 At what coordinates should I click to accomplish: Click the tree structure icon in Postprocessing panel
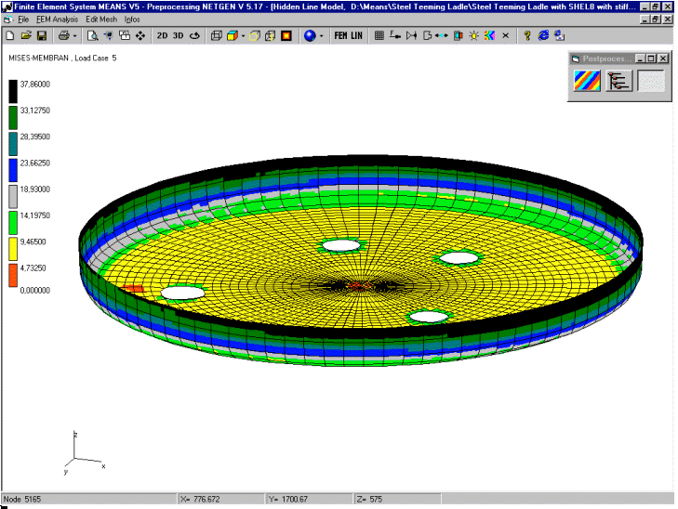(x=619, y=81)
